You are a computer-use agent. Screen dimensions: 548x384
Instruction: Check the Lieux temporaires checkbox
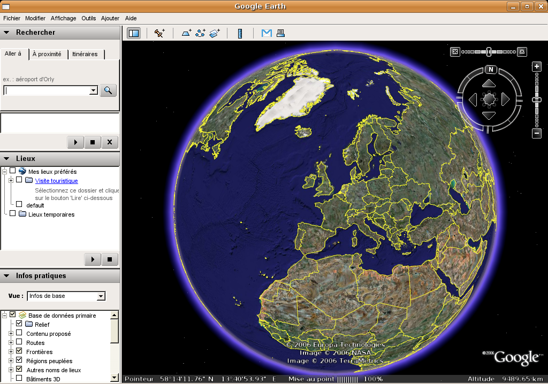tap(13, 213)
